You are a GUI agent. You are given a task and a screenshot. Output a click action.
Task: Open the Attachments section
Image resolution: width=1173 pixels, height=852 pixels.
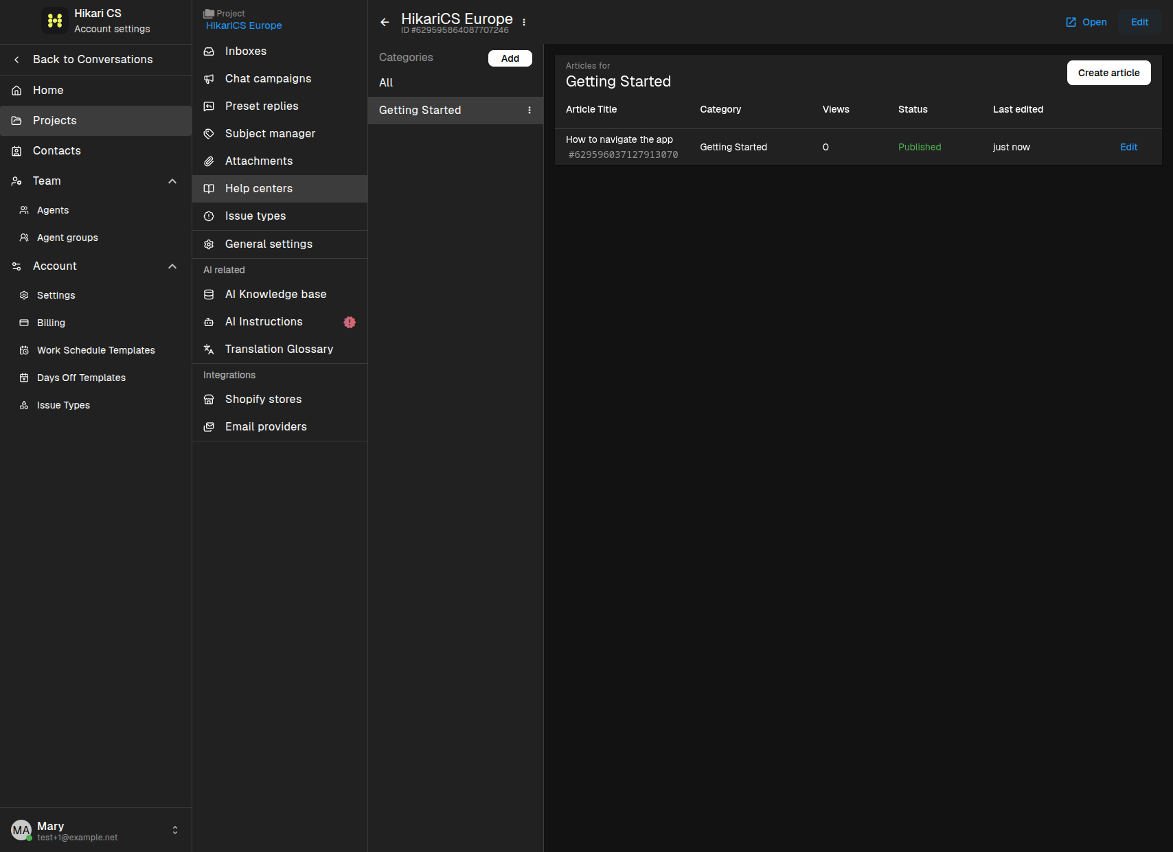point(280,161)
